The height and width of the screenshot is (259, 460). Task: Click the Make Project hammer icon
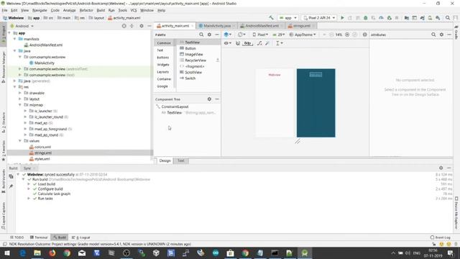[271, 18]
